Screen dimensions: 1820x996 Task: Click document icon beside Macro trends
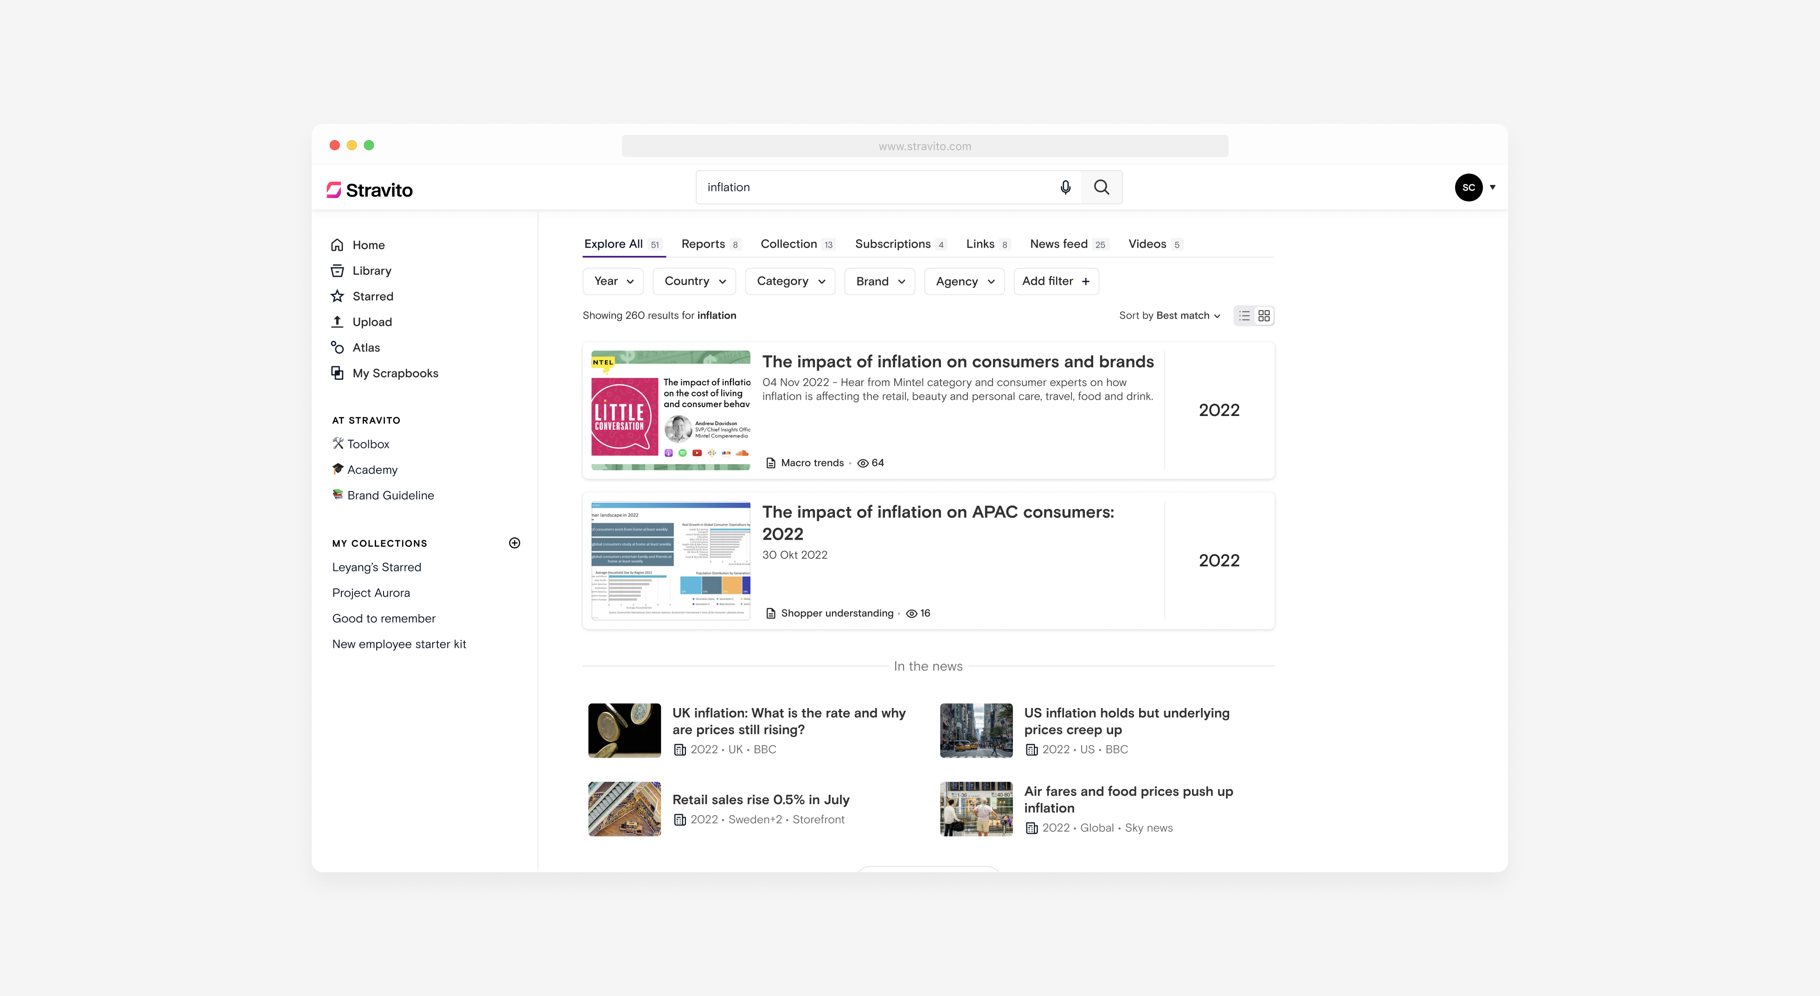point(771,463)
